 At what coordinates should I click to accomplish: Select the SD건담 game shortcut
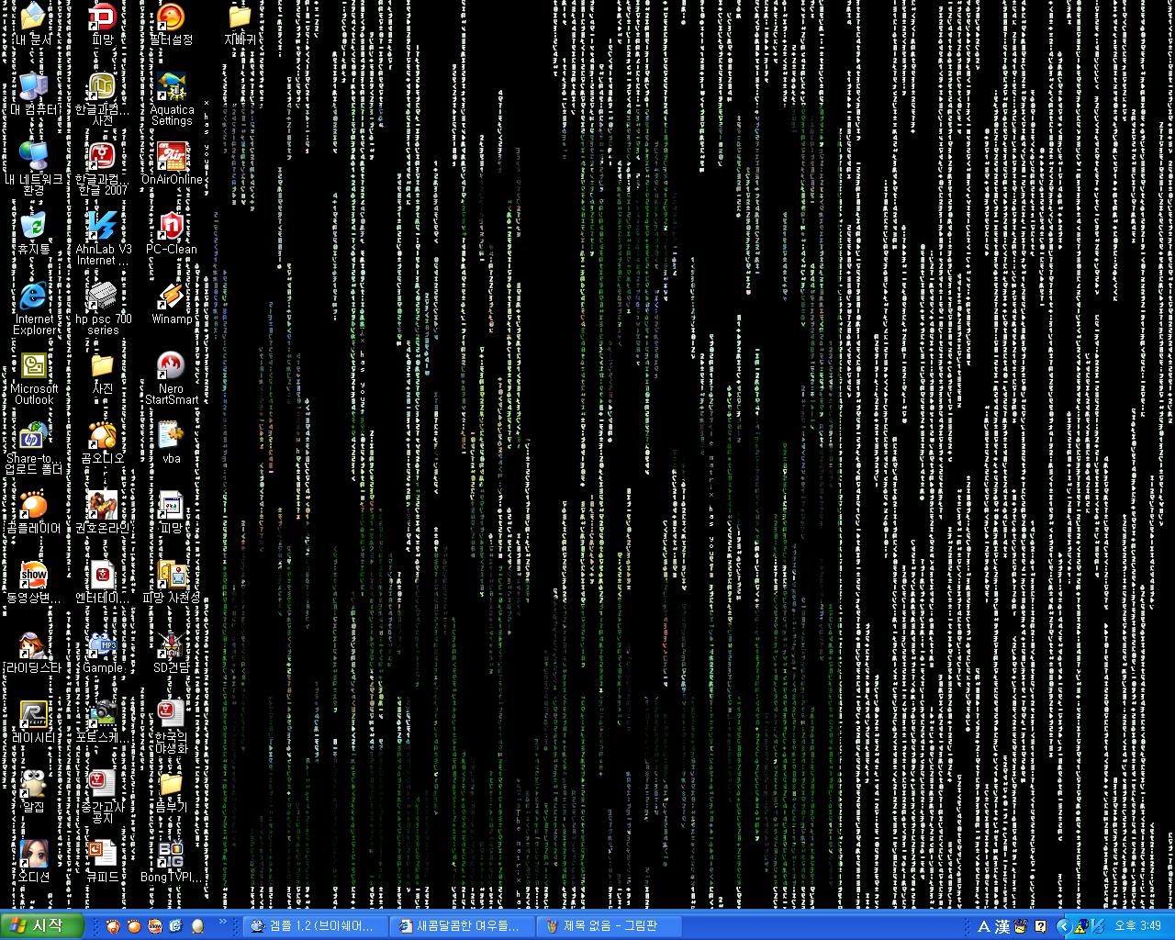172,651
